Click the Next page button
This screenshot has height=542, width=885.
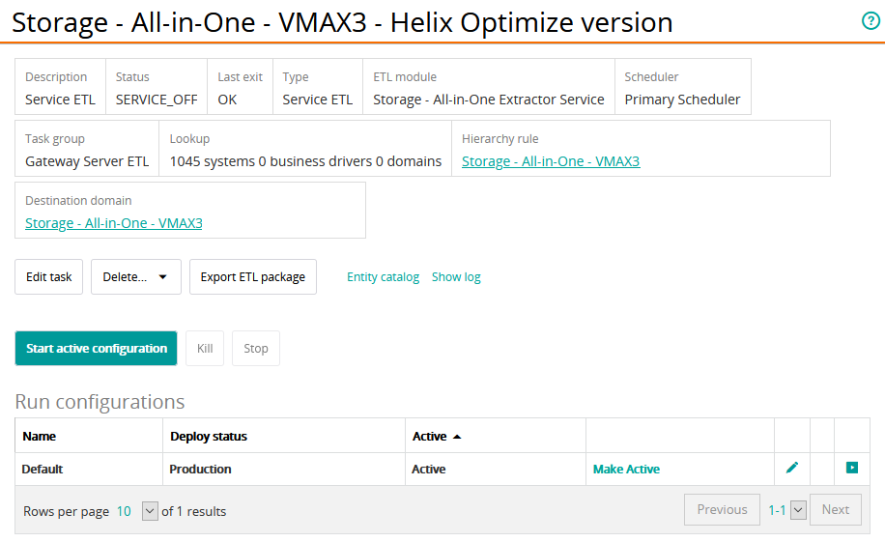[835, 510]
